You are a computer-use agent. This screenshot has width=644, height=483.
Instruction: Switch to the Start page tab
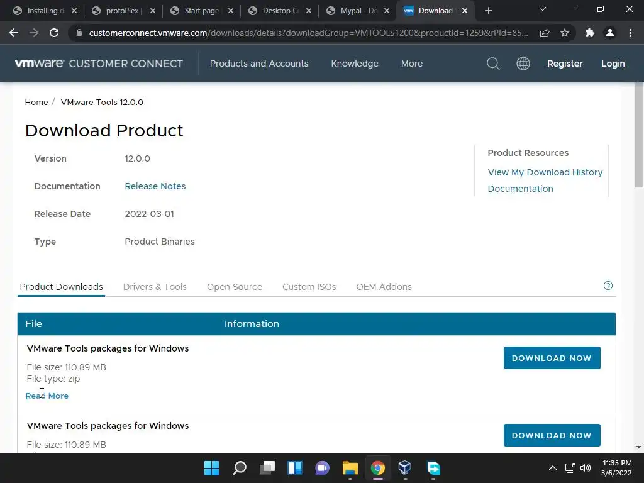[x=196, y=11]
